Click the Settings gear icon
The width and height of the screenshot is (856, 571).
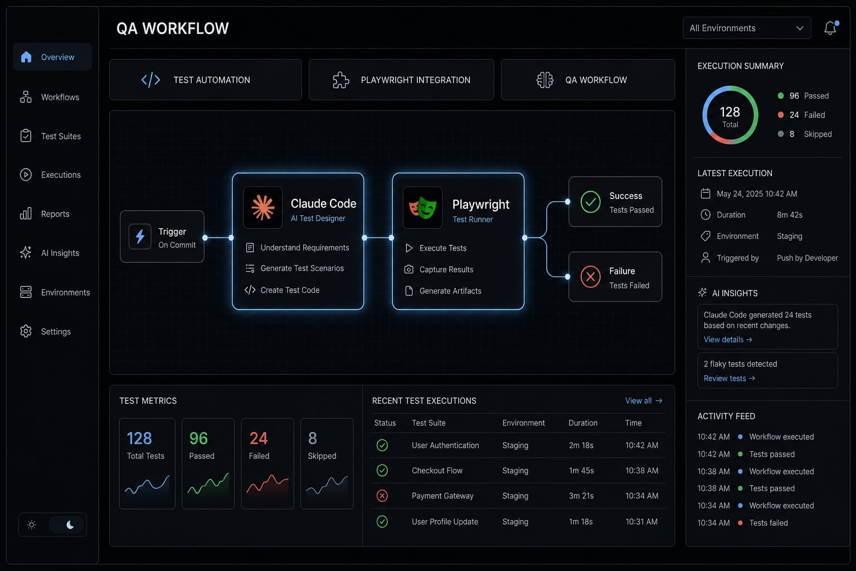point(26,331)
